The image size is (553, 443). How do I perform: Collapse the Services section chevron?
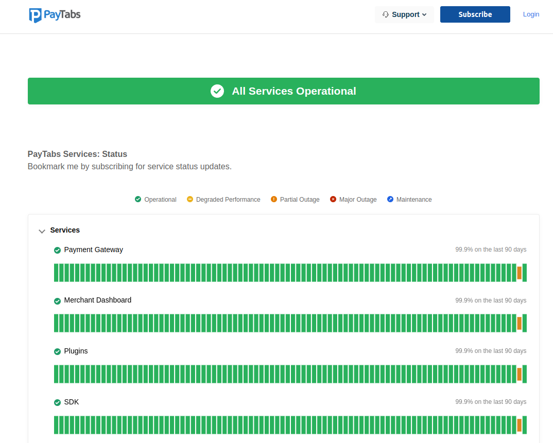[42, 231]
